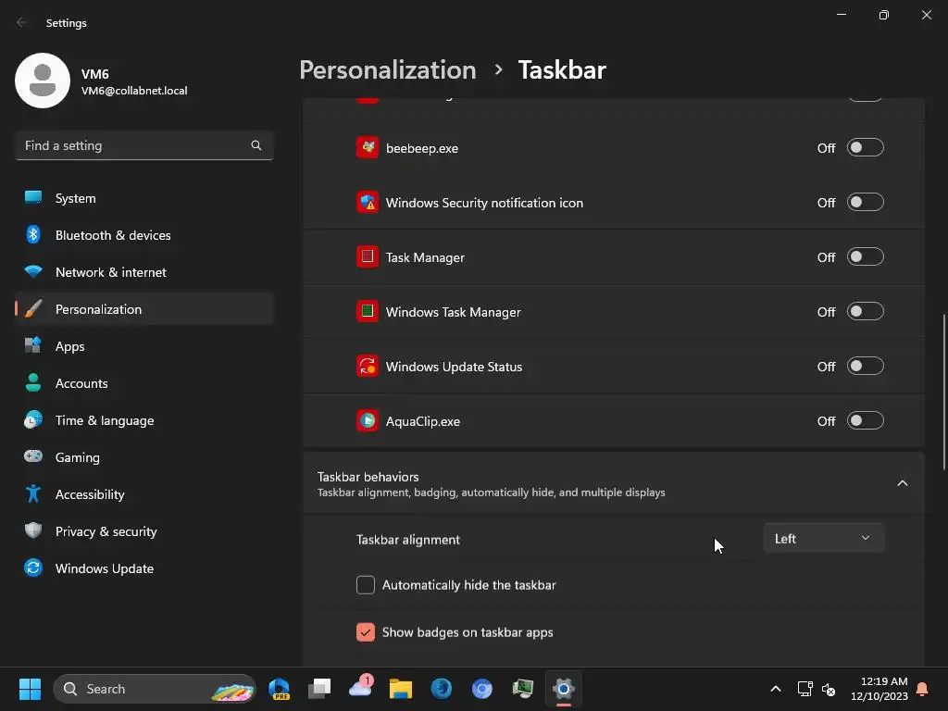Open the network status tray icon
Image resolution: width=948 pixels, height=711 pixels.
[805, 689]
